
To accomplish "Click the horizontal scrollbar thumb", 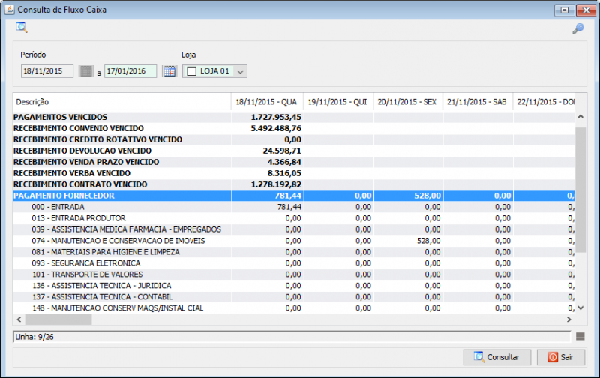I will pyautogui.click(x=58, y=319).
